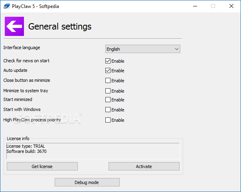The height and width of the screenshot is (192, 241).
Task: Click the Interface language label
Action: click(22, 48)
